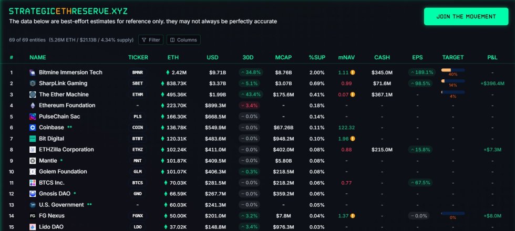Click the Join the Movement button
The height and width of the screenshot is (231, 515).
click(466, 16)
